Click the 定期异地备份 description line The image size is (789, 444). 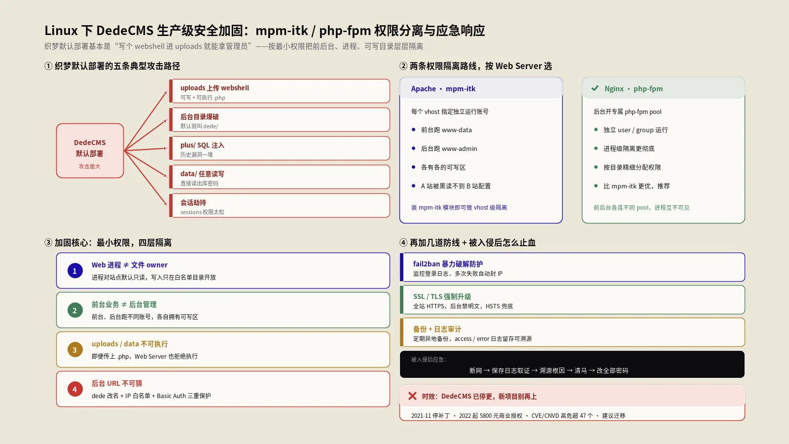pos(472,338)
